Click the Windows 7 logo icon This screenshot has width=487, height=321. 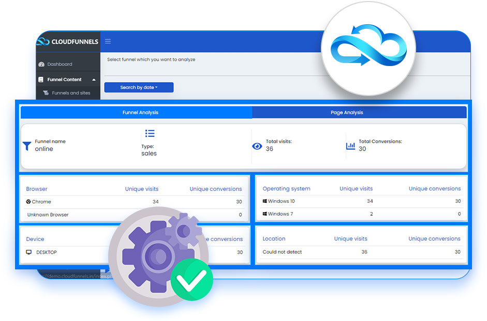[x=264, y=214]
